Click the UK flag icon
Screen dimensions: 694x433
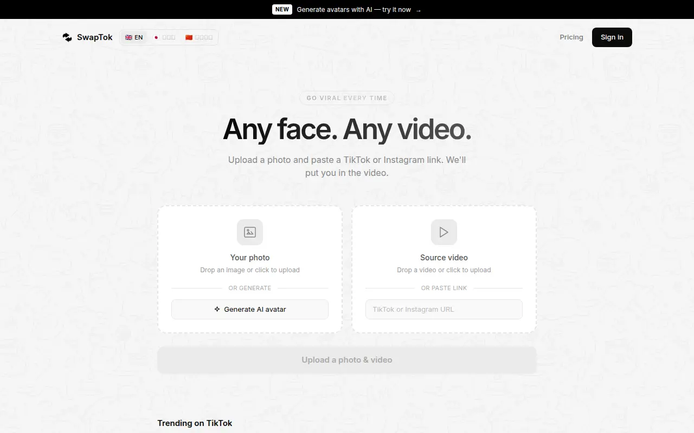[128, 37]
